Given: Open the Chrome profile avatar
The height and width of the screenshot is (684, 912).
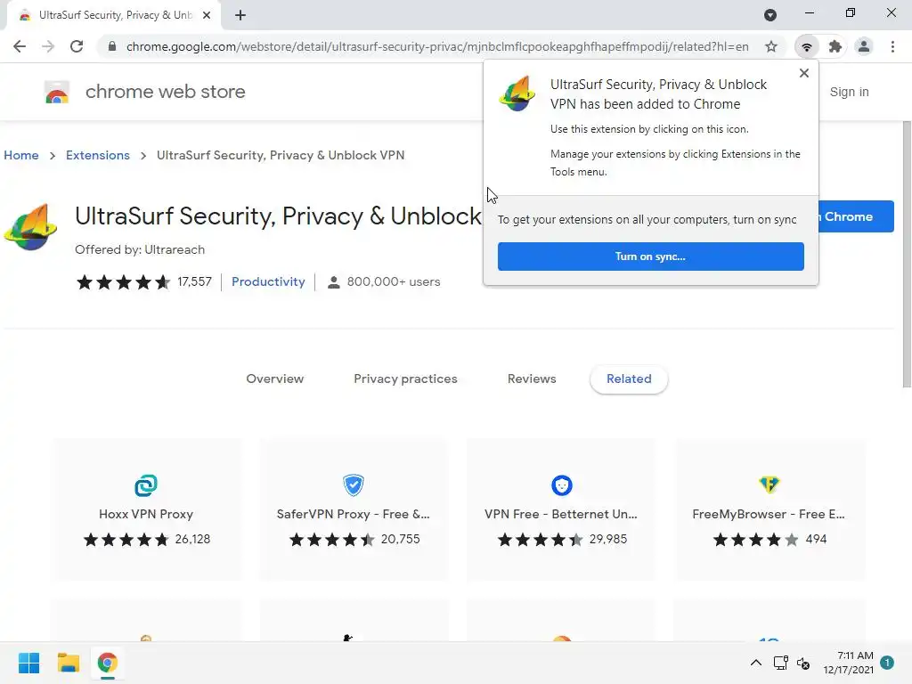Looking at the screenshot, I should (864, 46).
